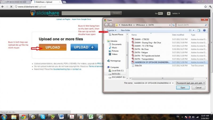Click Chrome icon in taskbar
Viewport: 213px width, 120px height.
point(23,117)
